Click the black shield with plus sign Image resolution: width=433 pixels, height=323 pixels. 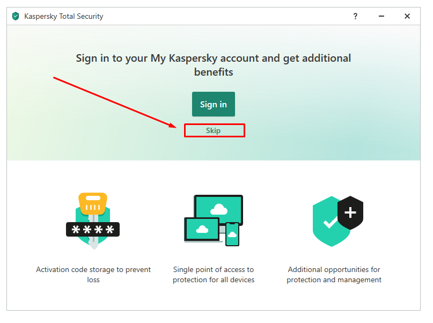pos(350,212)
